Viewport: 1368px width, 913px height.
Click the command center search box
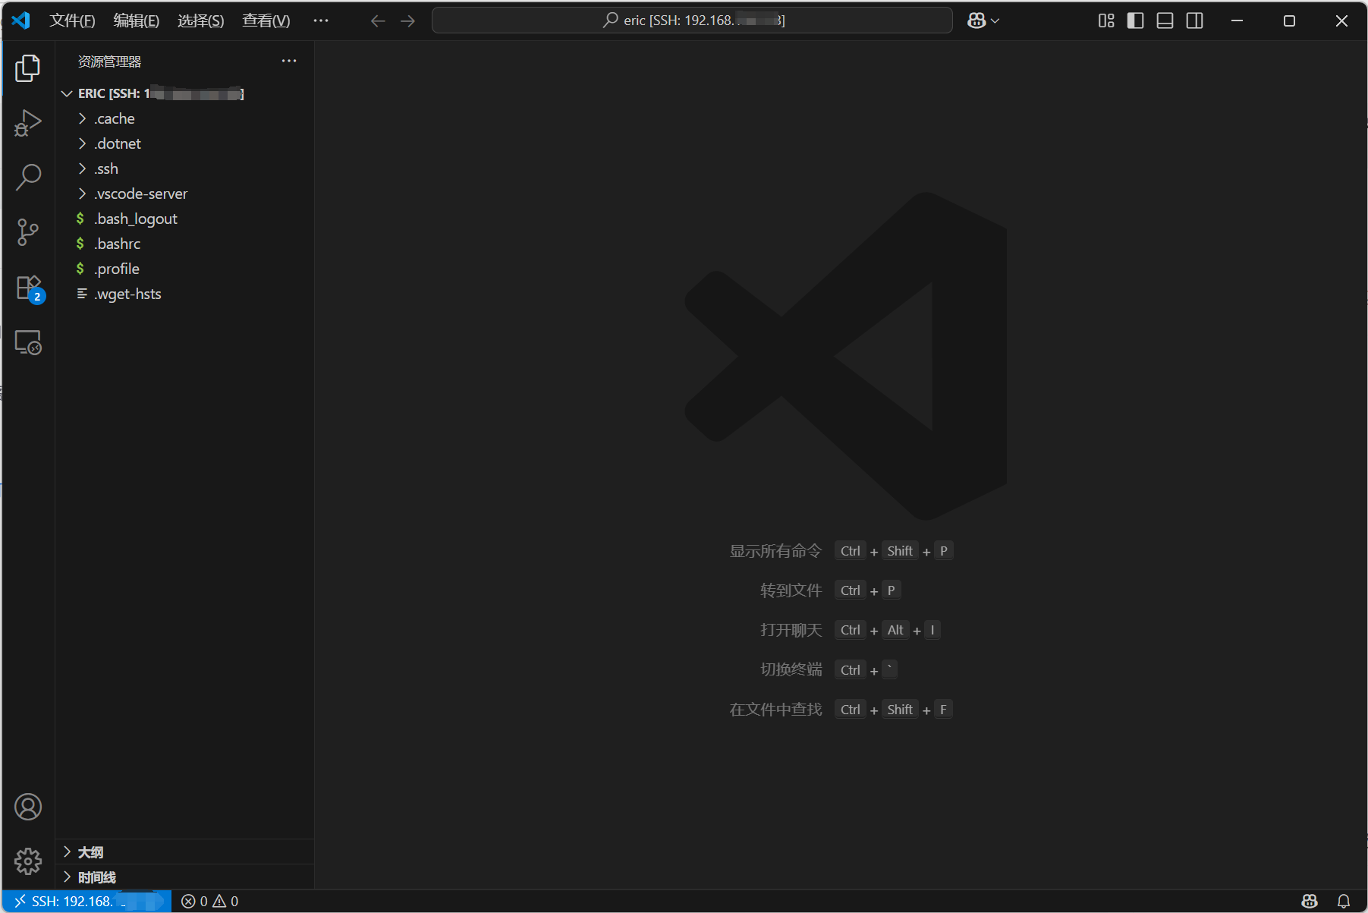coord(691,20)
